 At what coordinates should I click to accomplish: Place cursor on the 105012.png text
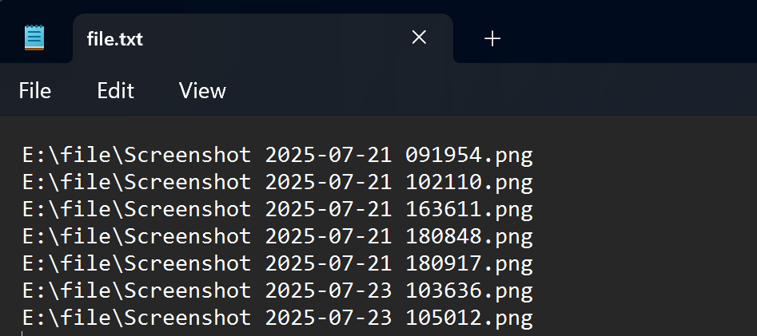468,318
